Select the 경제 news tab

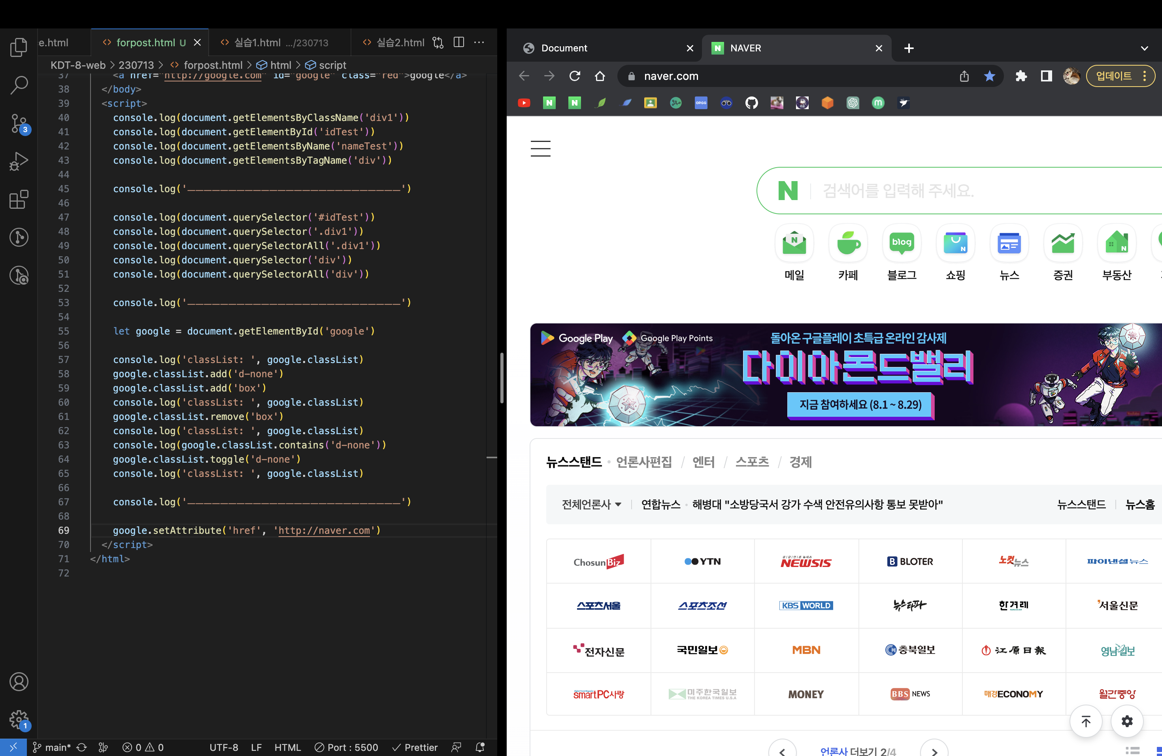coord(801,461)
